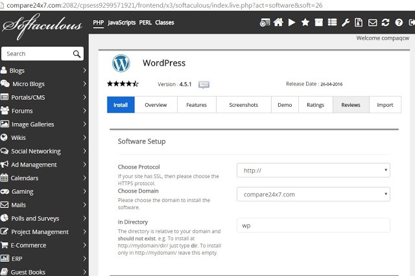Click the search magnifier icon in sidebar
This screenshot has width=415, height=276.
[77, 54]
